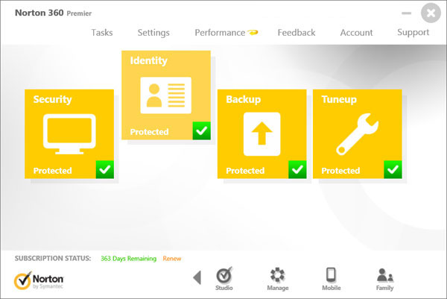Minimize the Norton 360 window
Viewport: 447px width, 299px height.
(x=406, y=13)
